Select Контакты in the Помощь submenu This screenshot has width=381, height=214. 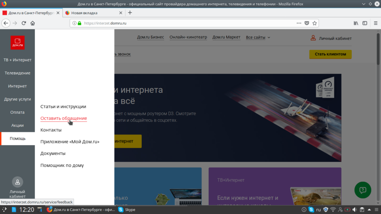(x=51, y=130)
